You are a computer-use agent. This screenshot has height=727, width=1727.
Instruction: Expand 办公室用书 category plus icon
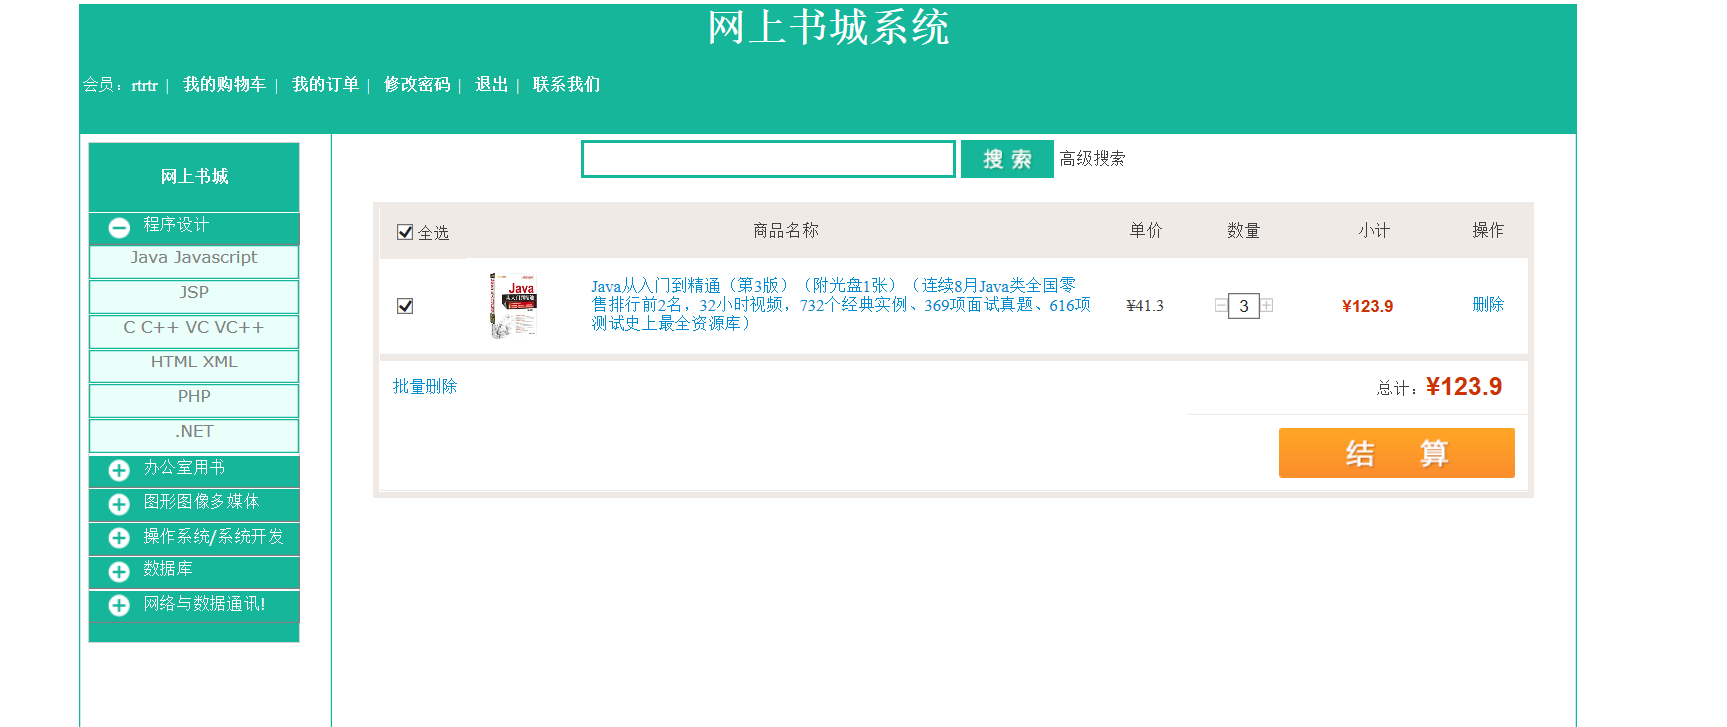coord(119,470)
